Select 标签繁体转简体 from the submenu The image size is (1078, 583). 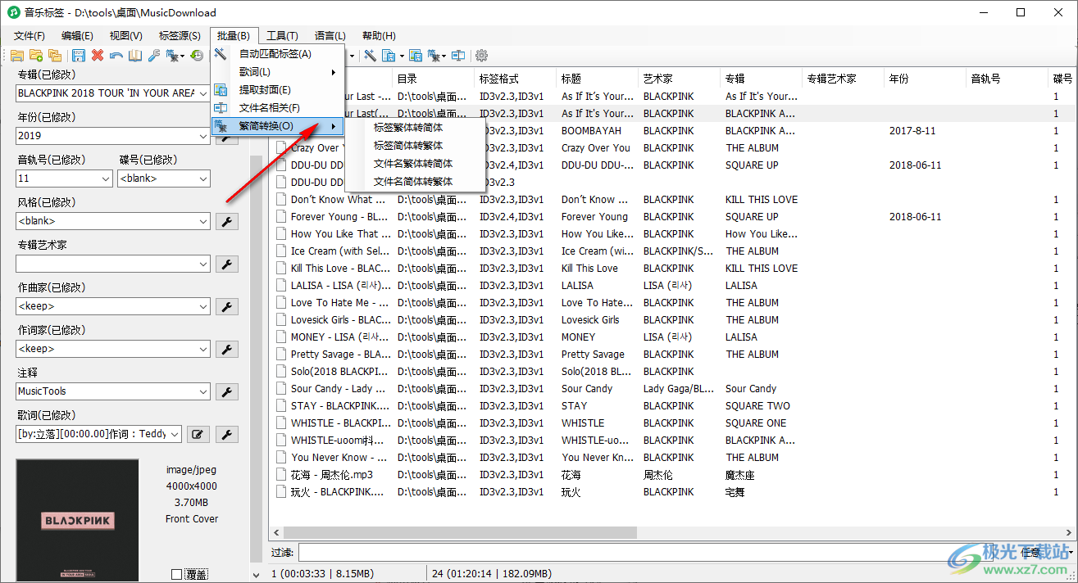point(408,128)
